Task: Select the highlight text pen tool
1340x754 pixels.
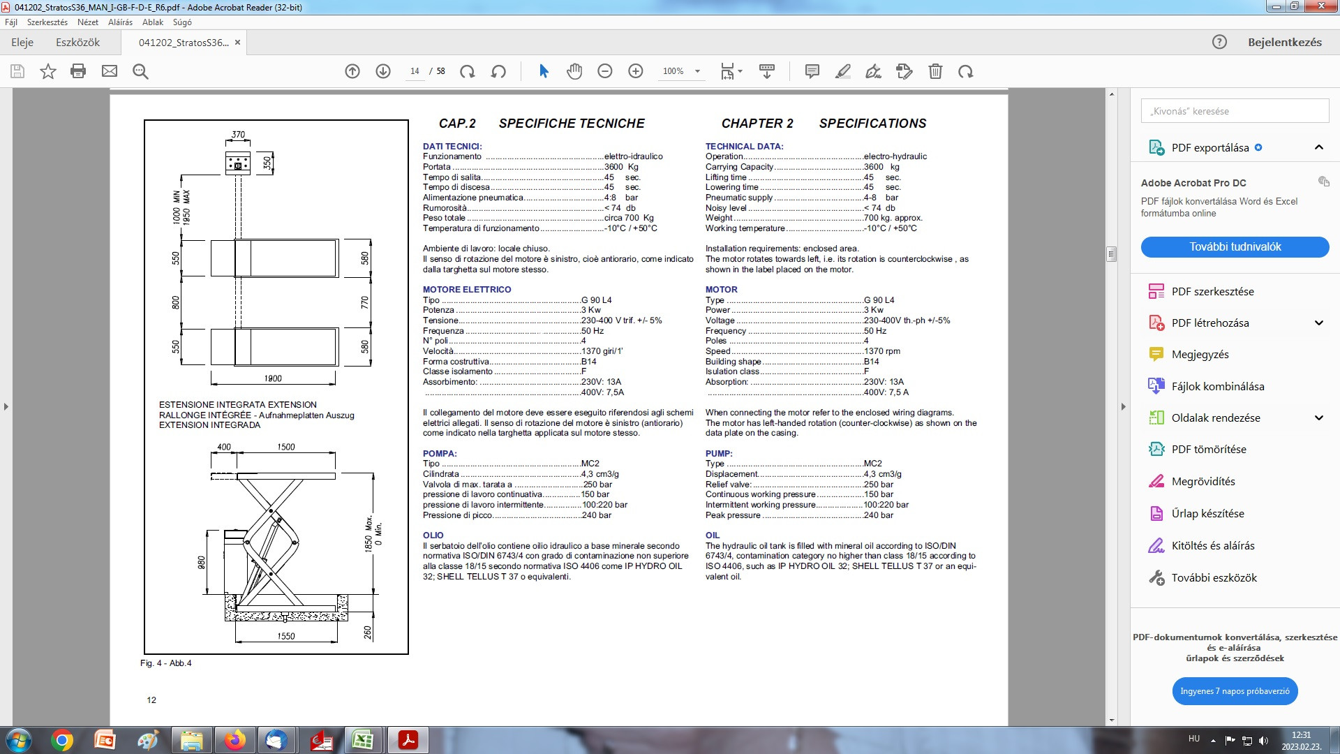Action: tap(843, 71)
